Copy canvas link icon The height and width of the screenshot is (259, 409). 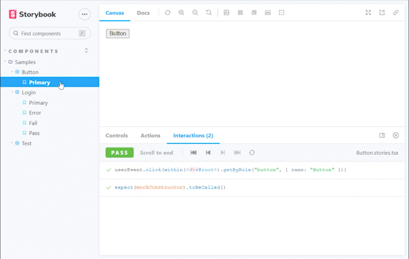[x=395, y=12]
